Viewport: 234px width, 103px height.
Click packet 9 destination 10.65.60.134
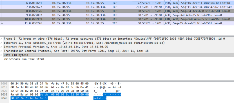pos(96,15)
